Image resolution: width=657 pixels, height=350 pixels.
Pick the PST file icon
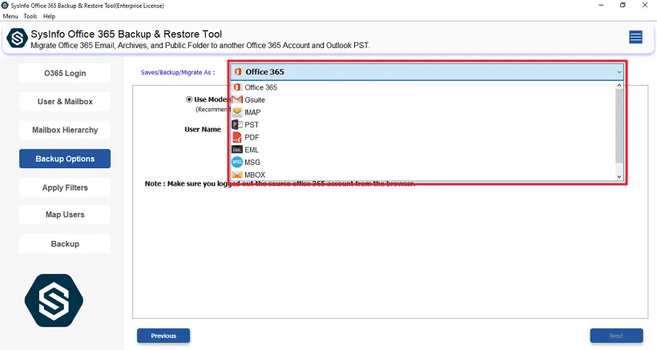click(237, 125)
